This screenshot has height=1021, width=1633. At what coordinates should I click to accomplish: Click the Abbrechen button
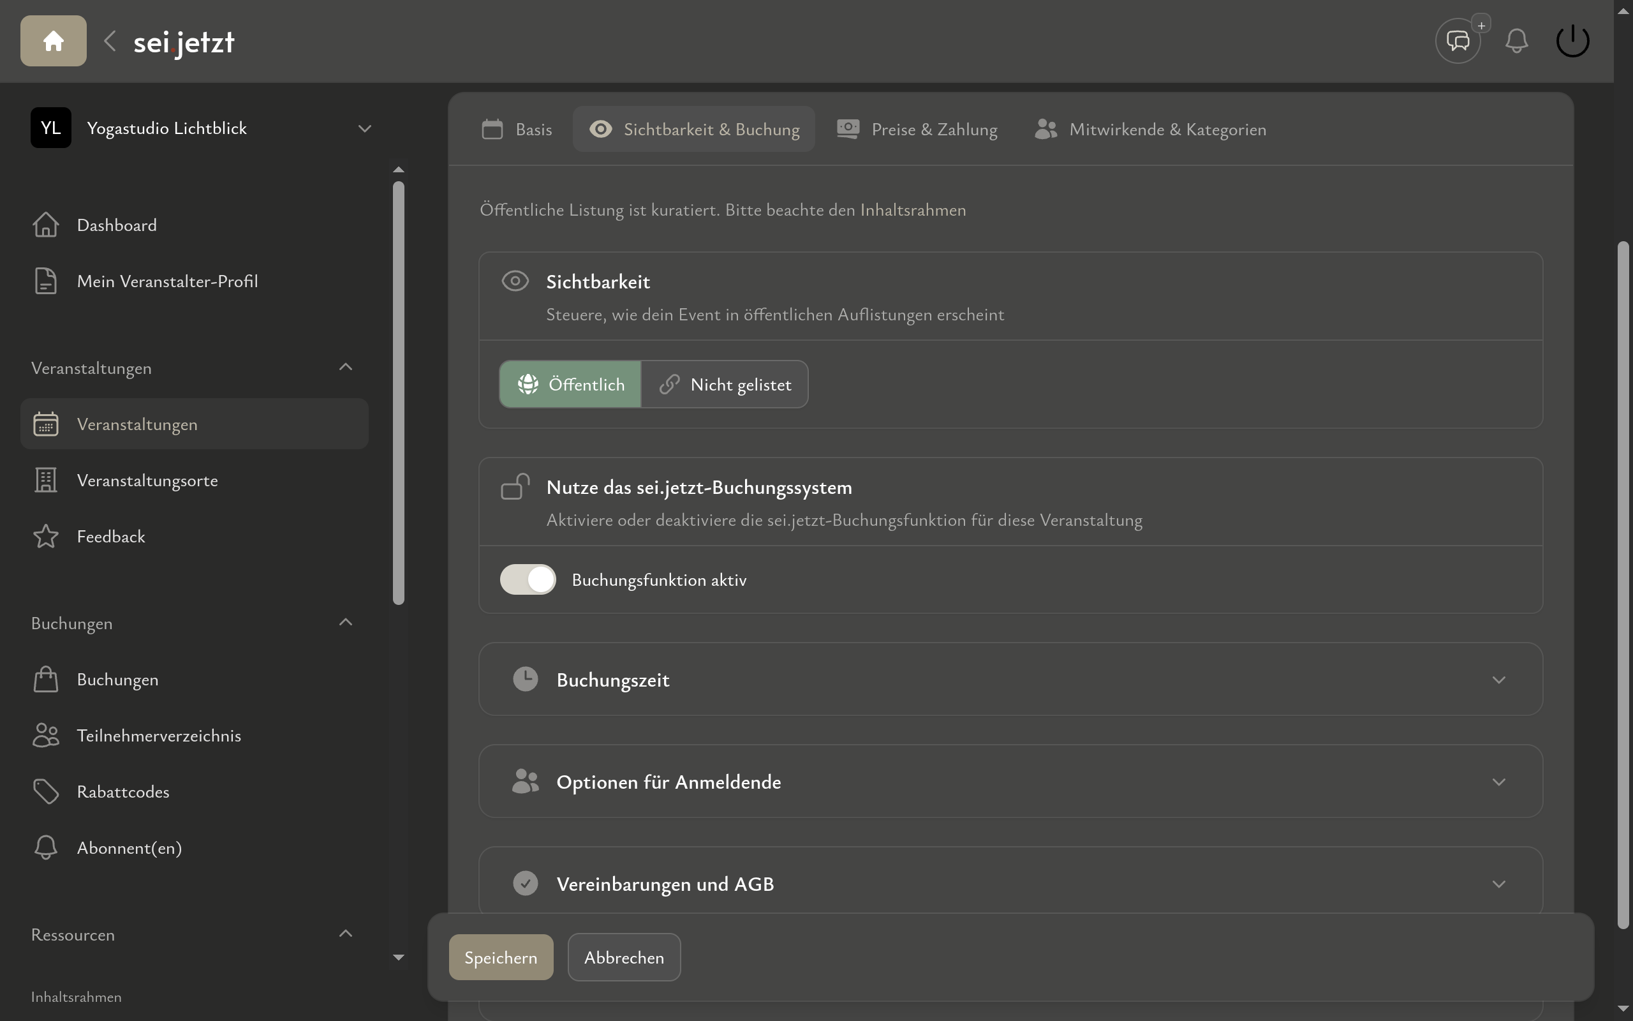623,957
